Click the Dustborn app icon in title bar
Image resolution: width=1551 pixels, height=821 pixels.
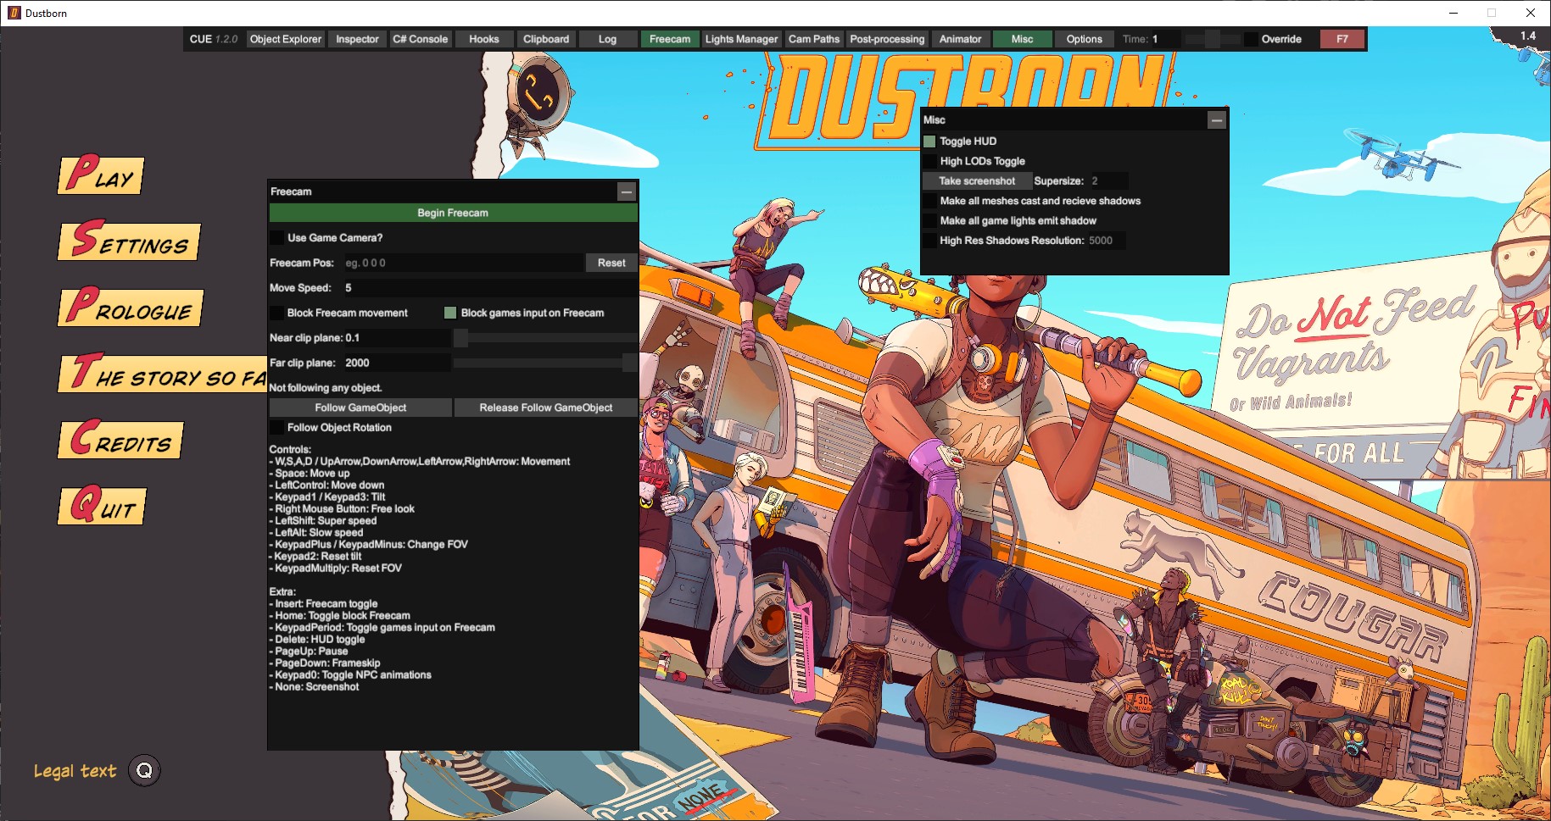tap(14, 13)
